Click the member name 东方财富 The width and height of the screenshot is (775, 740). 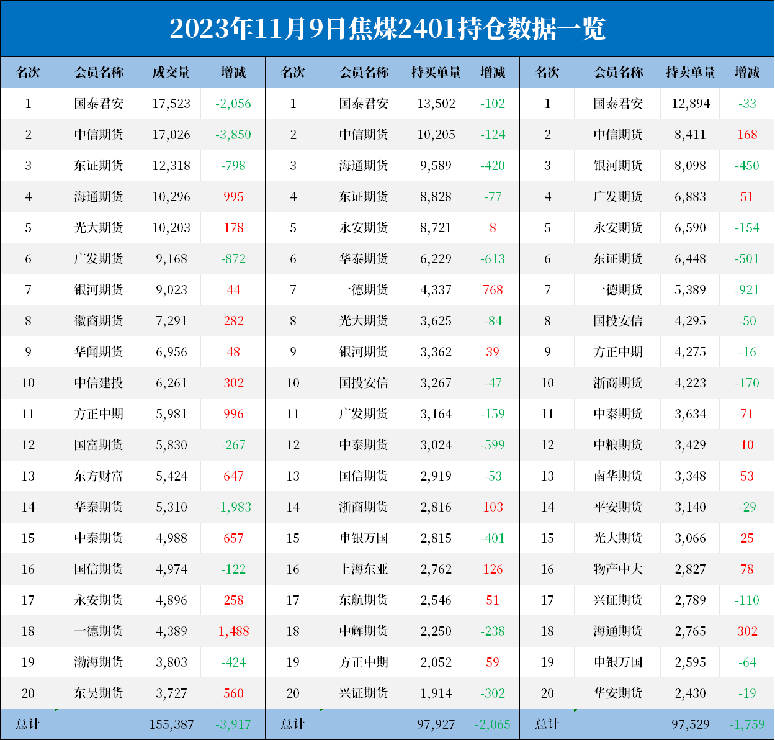(99, 476)
